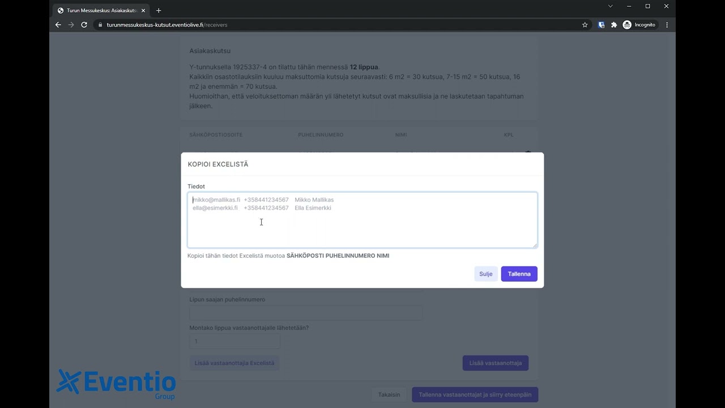
Task: Click the NIMI column header
Action: 401,135
